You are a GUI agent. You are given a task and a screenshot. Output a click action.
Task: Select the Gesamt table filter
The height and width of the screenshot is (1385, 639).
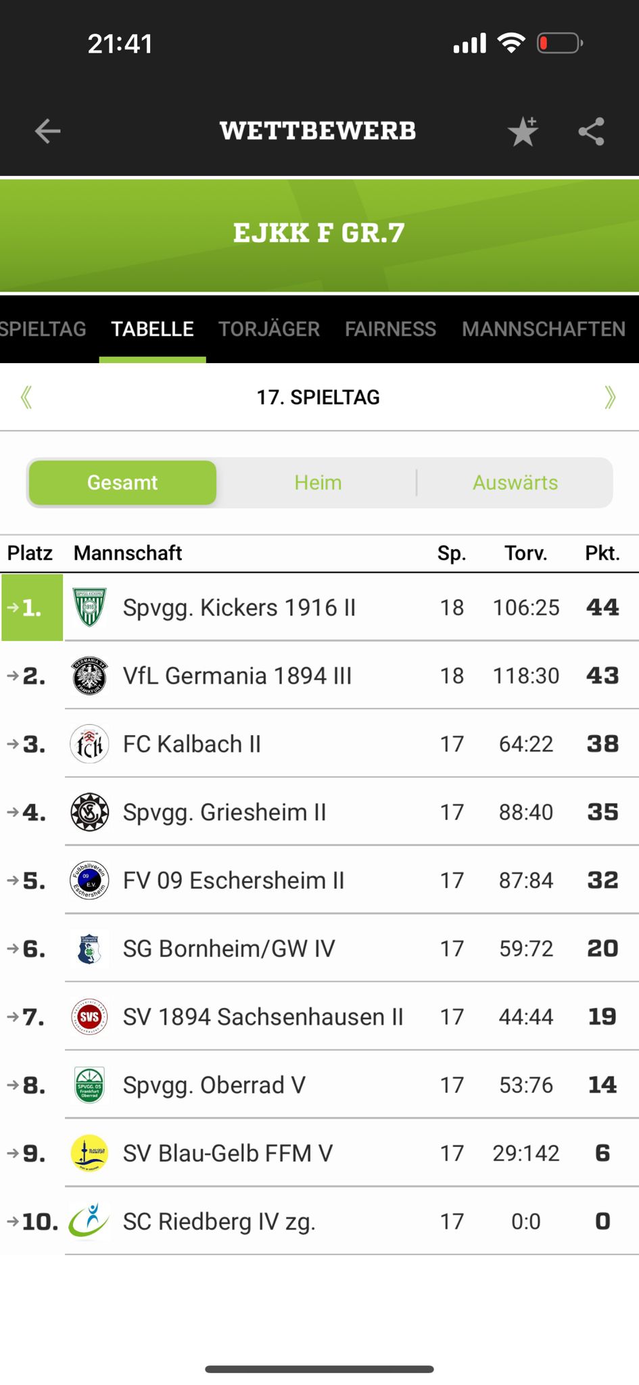tap(122, 483)
